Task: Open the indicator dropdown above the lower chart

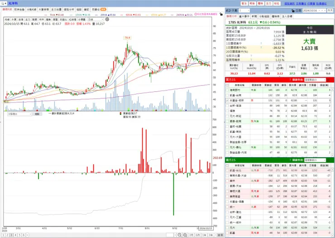Action: [19, 114]
